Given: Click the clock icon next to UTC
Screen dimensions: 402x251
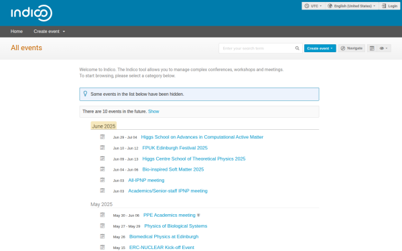Looking at the screenshot, I should (307, 6).
